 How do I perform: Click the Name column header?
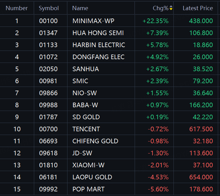(80, 8)
